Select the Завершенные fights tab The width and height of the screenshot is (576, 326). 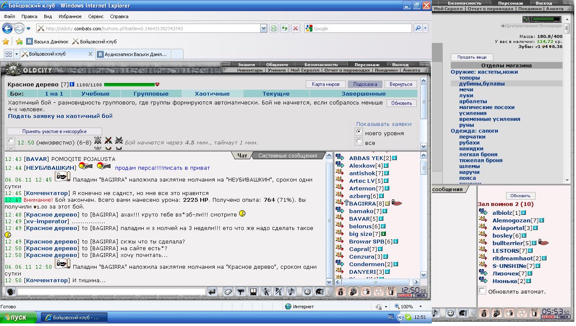pos(363,94)
